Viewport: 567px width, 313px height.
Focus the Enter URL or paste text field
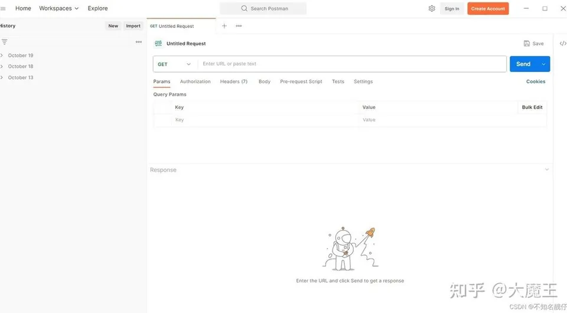[352, 64]
